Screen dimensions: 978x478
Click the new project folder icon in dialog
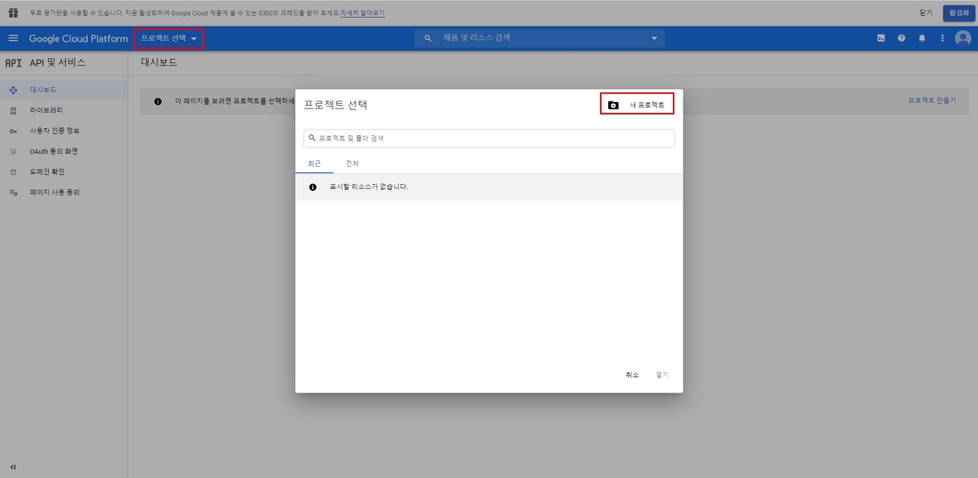(613, 106)
